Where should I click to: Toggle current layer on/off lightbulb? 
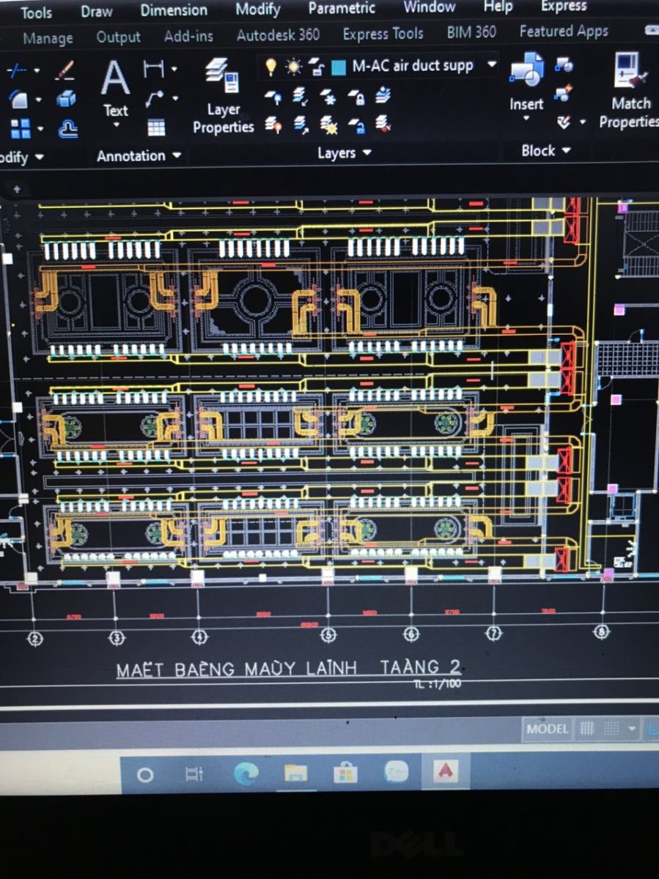click(270, 67)
